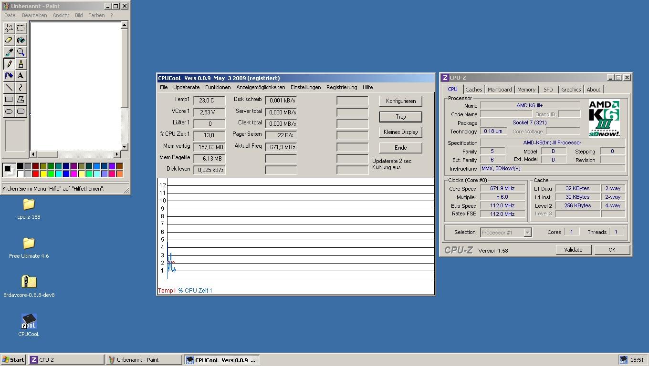Open the Anzeigemöglichkeiten menu
This screenshot has height=366, width=649.
coord(261,87)
